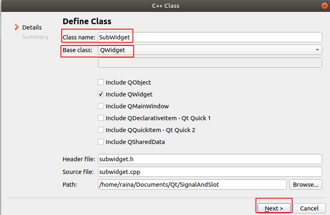
Task: Click the Browse... button
Action: [306, 185]
